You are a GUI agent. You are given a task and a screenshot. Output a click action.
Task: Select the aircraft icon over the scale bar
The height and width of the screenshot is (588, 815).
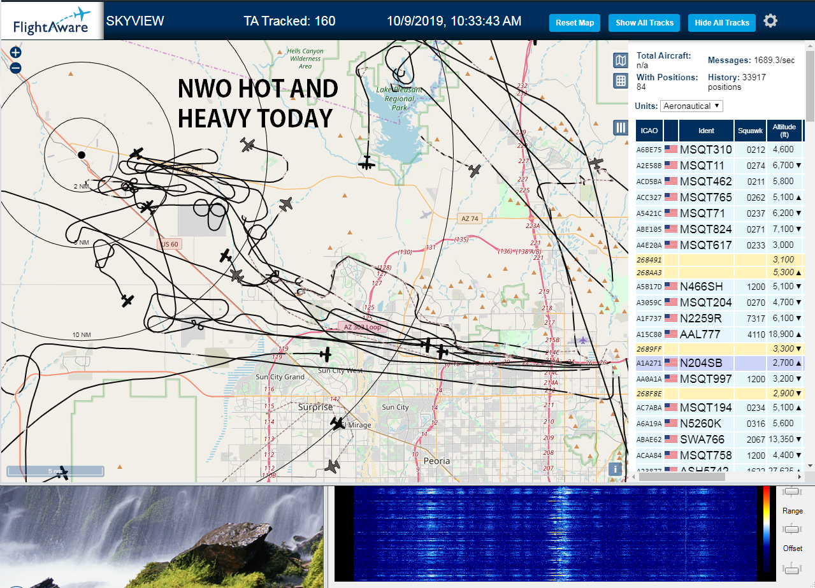click(62, 473)
